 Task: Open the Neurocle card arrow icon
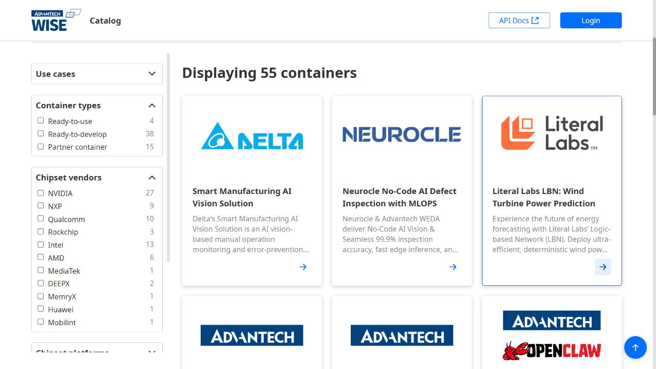pyautogui.click(x=453, y=267)
